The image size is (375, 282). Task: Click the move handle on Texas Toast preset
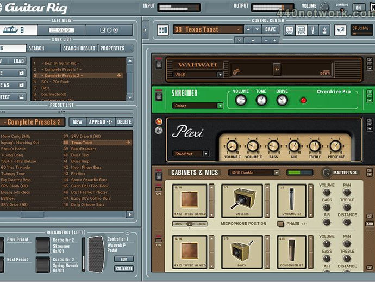(x=128, y=142)
